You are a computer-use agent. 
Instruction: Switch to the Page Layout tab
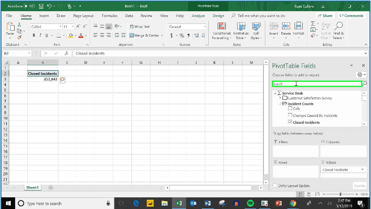[x=83, y=16]
